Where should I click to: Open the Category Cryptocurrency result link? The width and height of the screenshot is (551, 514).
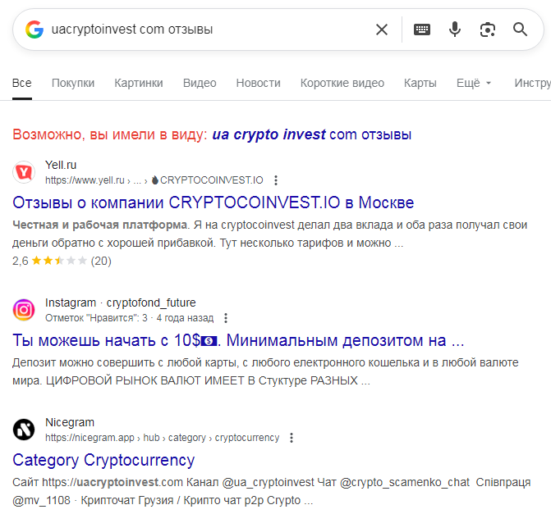103,460
